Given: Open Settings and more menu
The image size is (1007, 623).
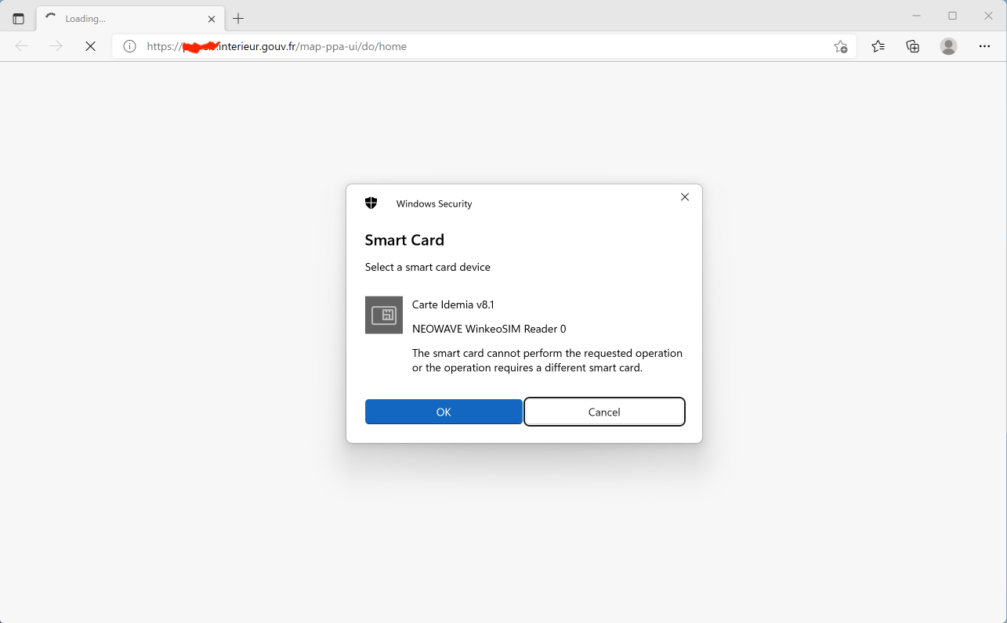Looking at the screenshot, I should pos(985,46).
